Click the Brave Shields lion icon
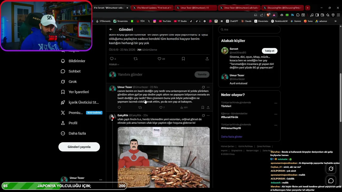This screenshot has width=342, height=192. pos(268,15)
